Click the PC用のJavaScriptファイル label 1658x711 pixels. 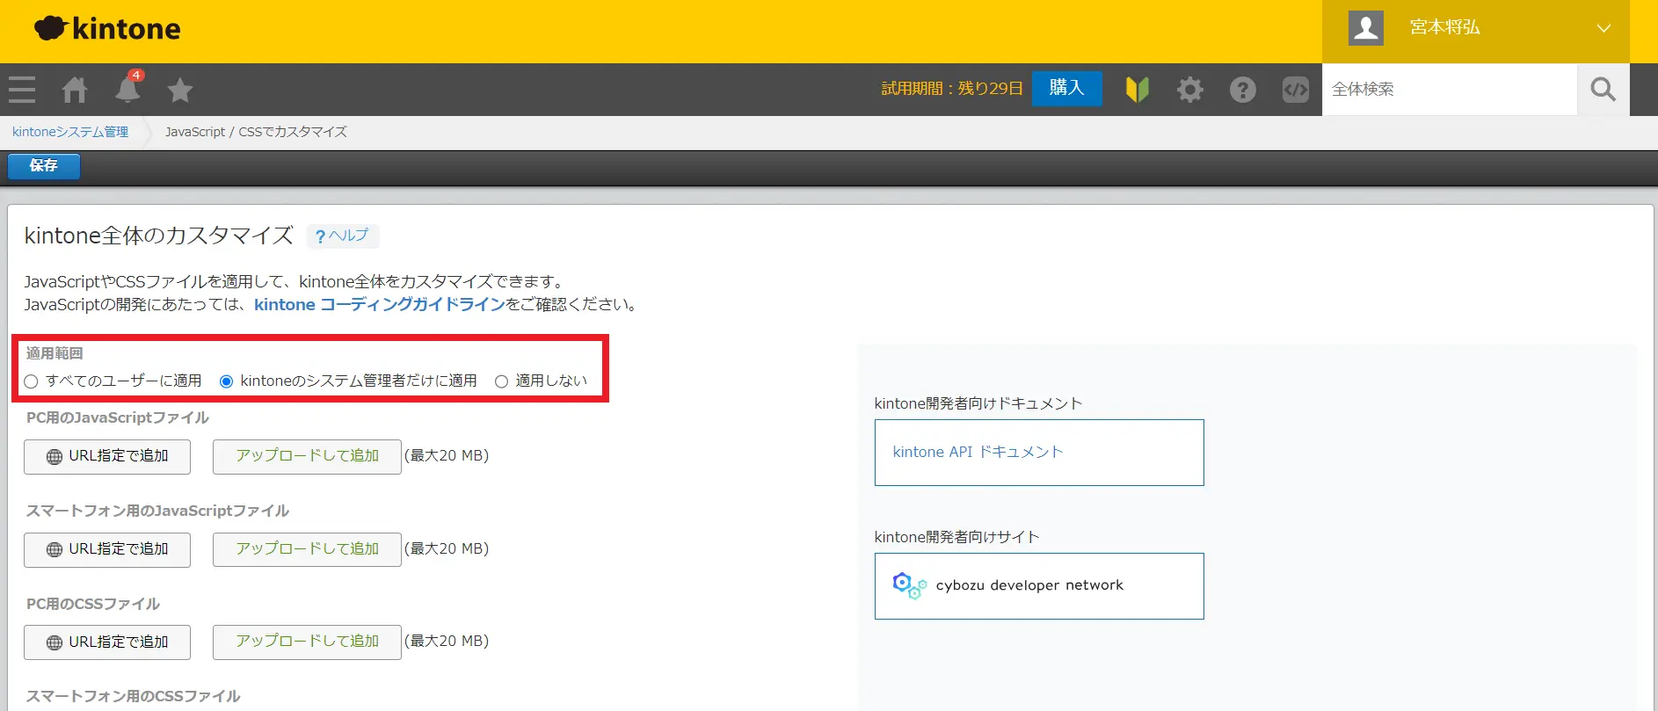coord(117,418)
